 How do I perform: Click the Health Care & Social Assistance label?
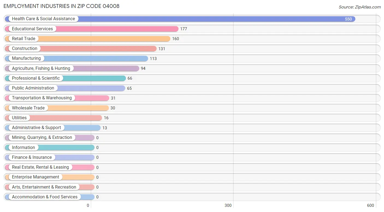pos(43,19)
